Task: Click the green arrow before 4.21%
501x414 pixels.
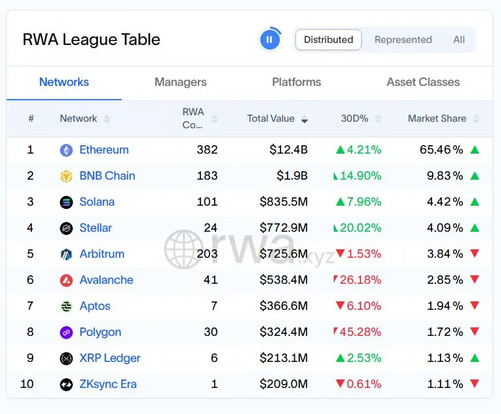Action: [x=340, y=150]
